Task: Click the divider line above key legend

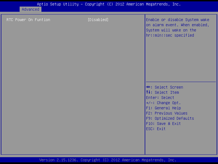Action: [x=181, y=82]
